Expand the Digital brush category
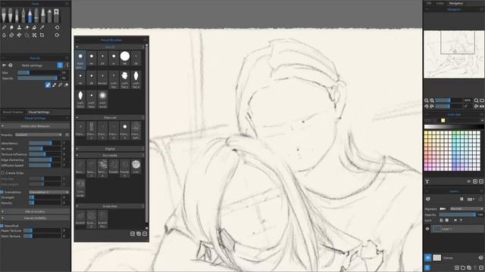Viewport: 485px width, 272px height. pyautogui.click(x=110, y=149)
